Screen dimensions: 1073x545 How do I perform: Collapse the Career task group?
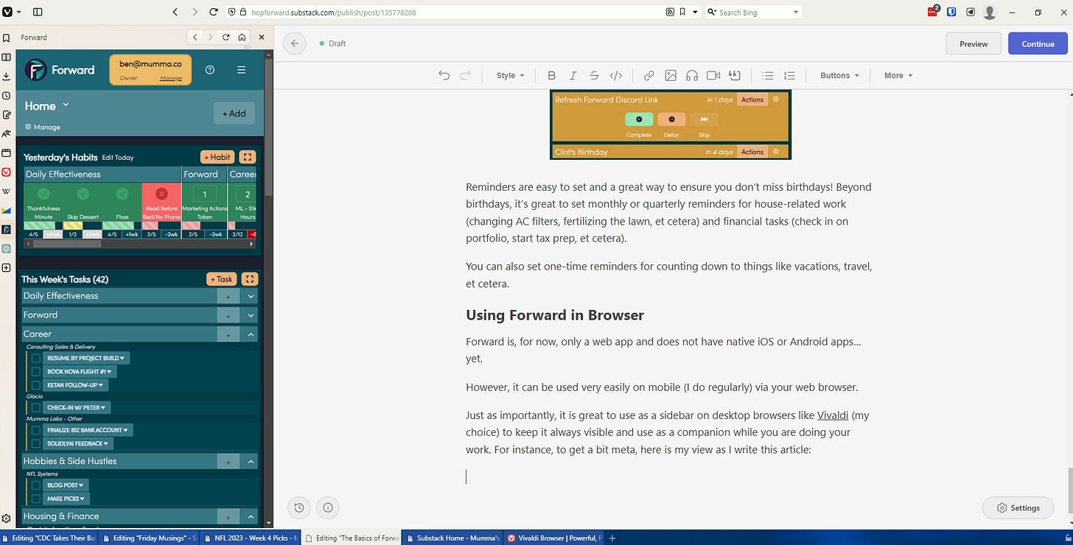251,334
